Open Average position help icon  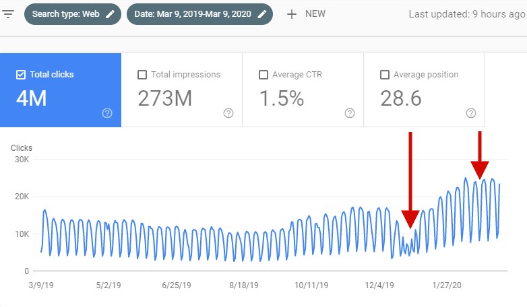(x=471, y=113)
